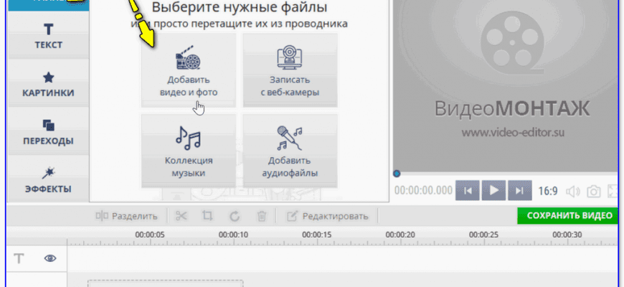
Task: Switch to the ПЕРЕХОДЫ tab
Action: pos(48,131)
